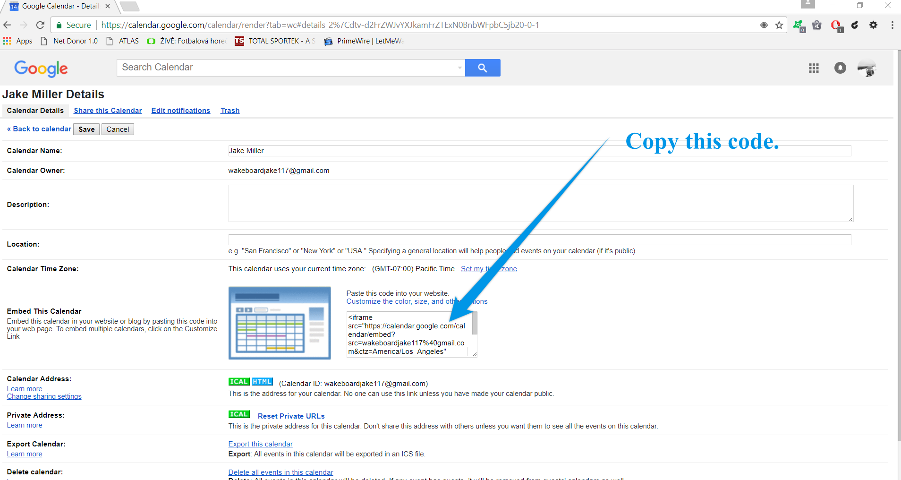This screenshot has width=901, height=480.
Task: Click the green extension icon in toolbar
Action: point(799,26)
